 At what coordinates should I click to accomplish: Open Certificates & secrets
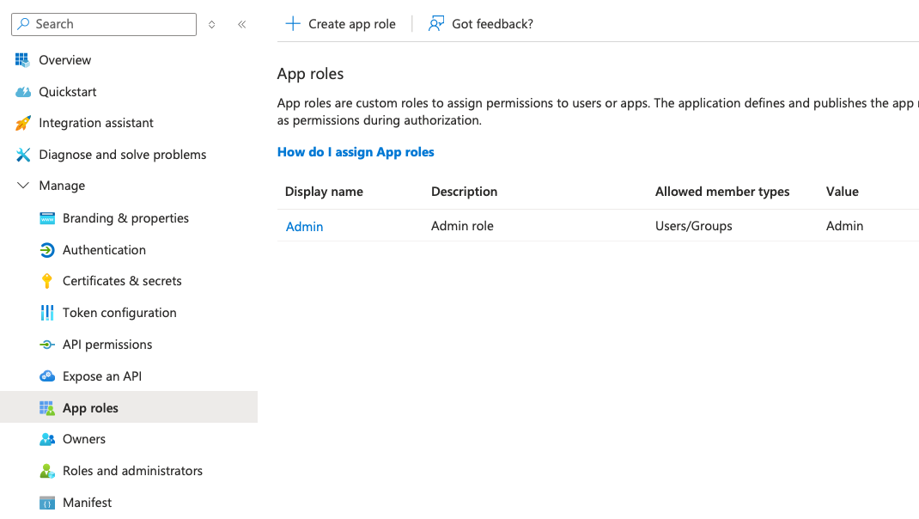pyautogui.click(x=122, y=281)
